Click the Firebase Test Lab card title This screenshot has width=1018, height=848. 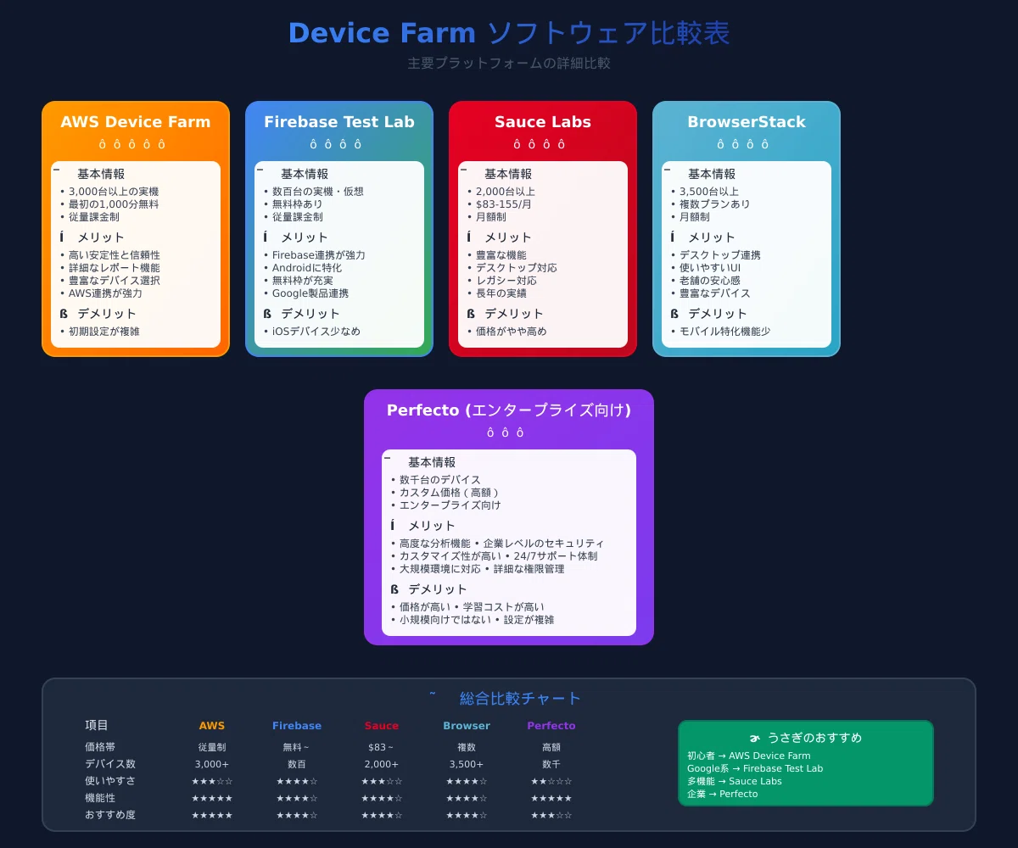[339, 122]
